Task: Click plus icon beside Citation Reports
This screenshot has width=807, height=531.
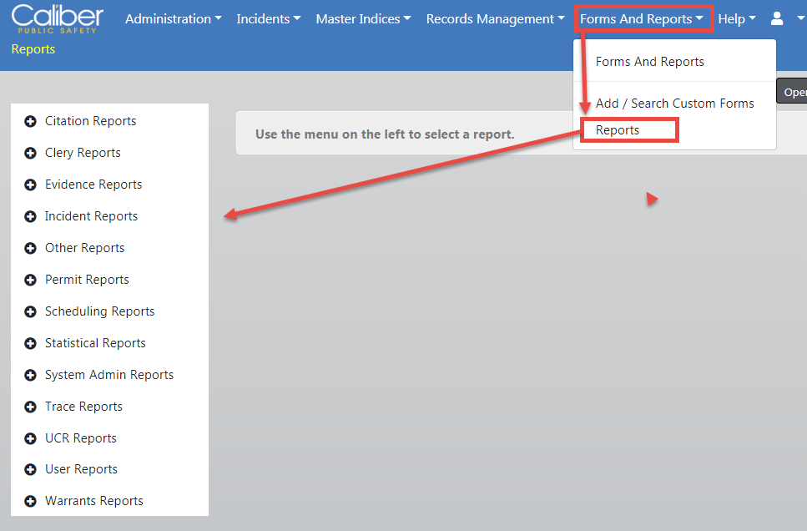Action: 30,121
